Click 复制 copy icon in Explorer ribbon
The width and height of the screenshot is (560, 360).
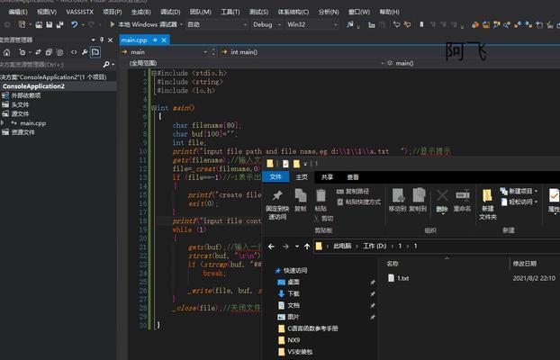[x=301, y=195]
